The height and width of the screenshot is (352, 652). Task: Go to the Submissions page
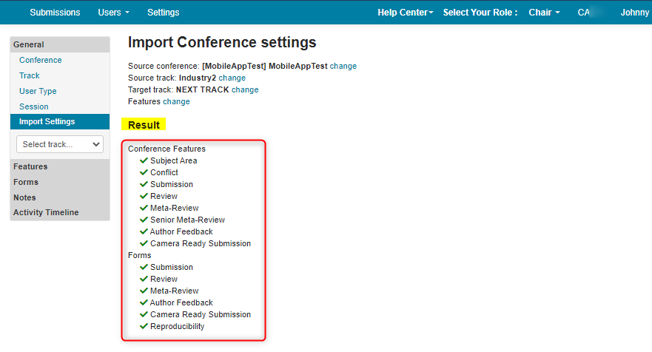[55, 13]
